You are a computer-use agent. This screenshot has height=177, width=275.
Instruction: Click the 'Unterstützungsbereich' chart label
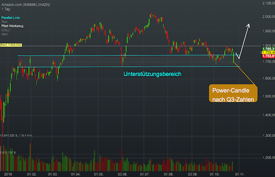(153, 74)
